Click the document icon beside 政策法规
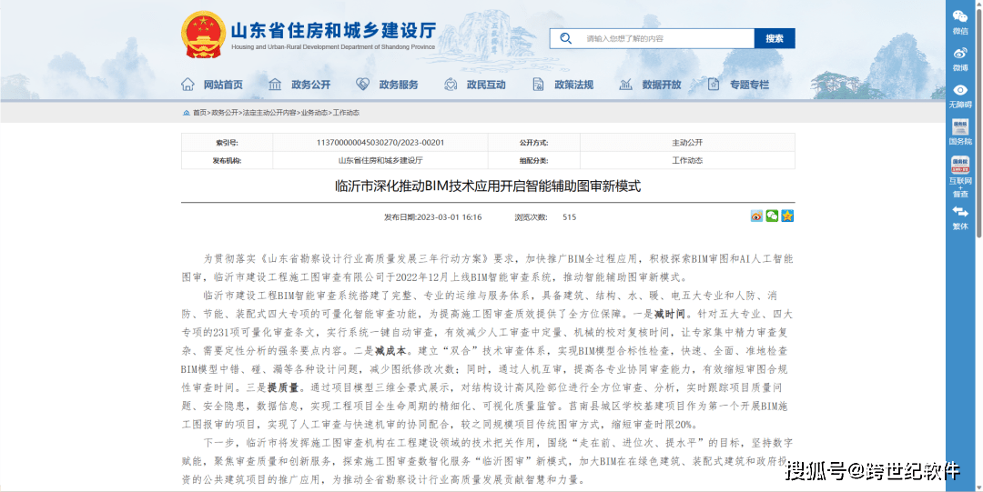Image resolution: width=983 pixels, height=492 pixels. (x=538, y=84)
